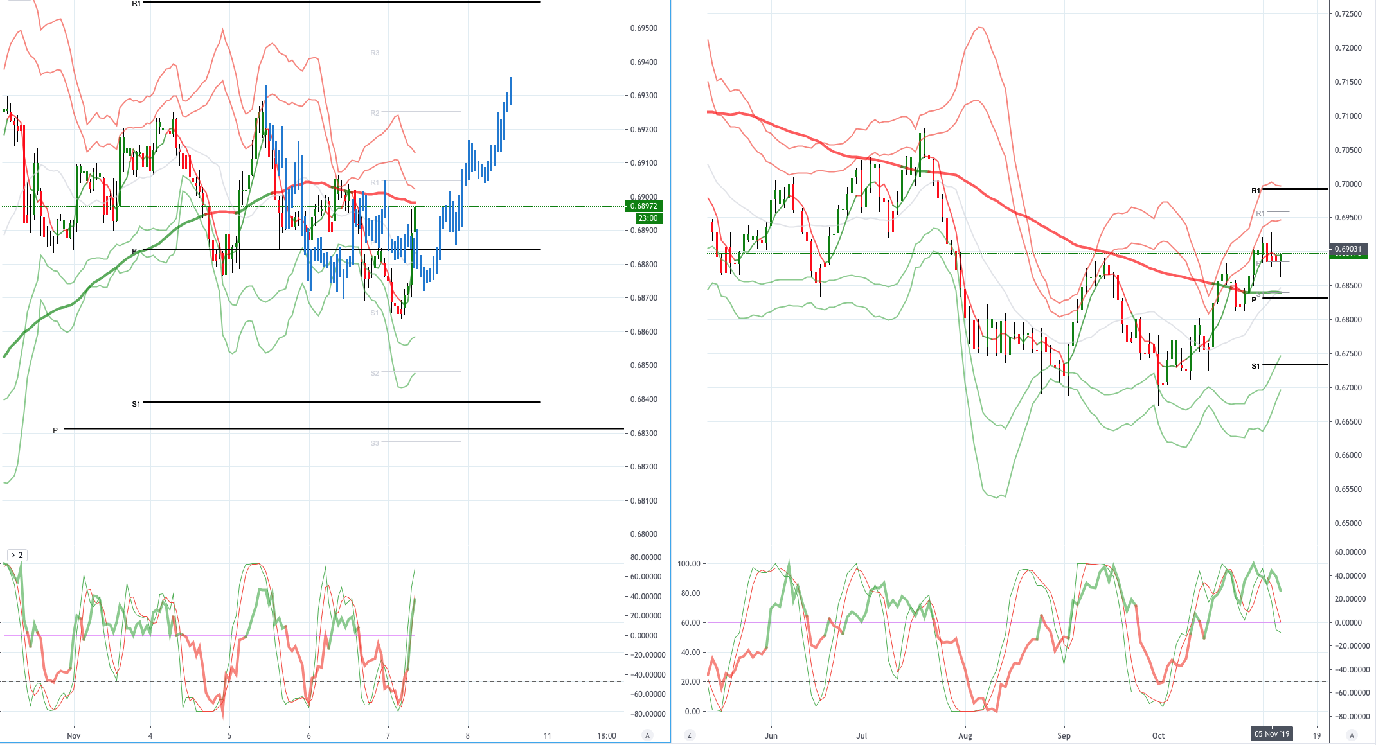The image size is (1376, 745).
Task: Click the black R1 label on right chart
Action: 1256,191
